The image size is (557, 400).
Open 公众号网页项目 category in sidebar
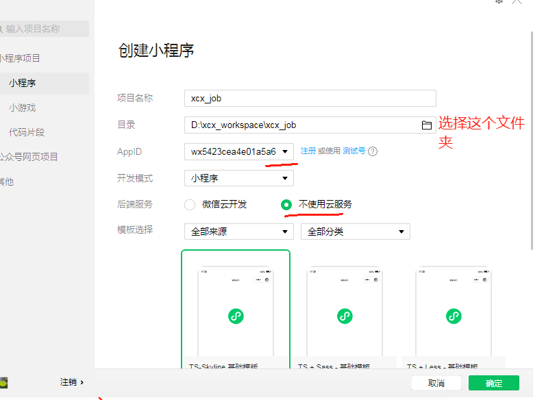[28, 157]
